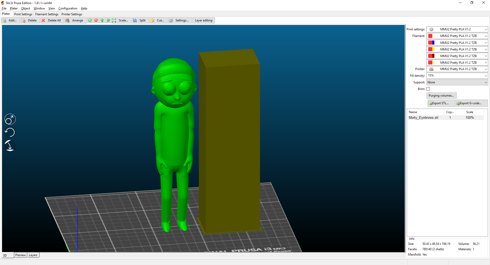Activate the place-on-face tool in viewport sidebar
This screenshot has width=490, height=265.
[x=10, y=146]
